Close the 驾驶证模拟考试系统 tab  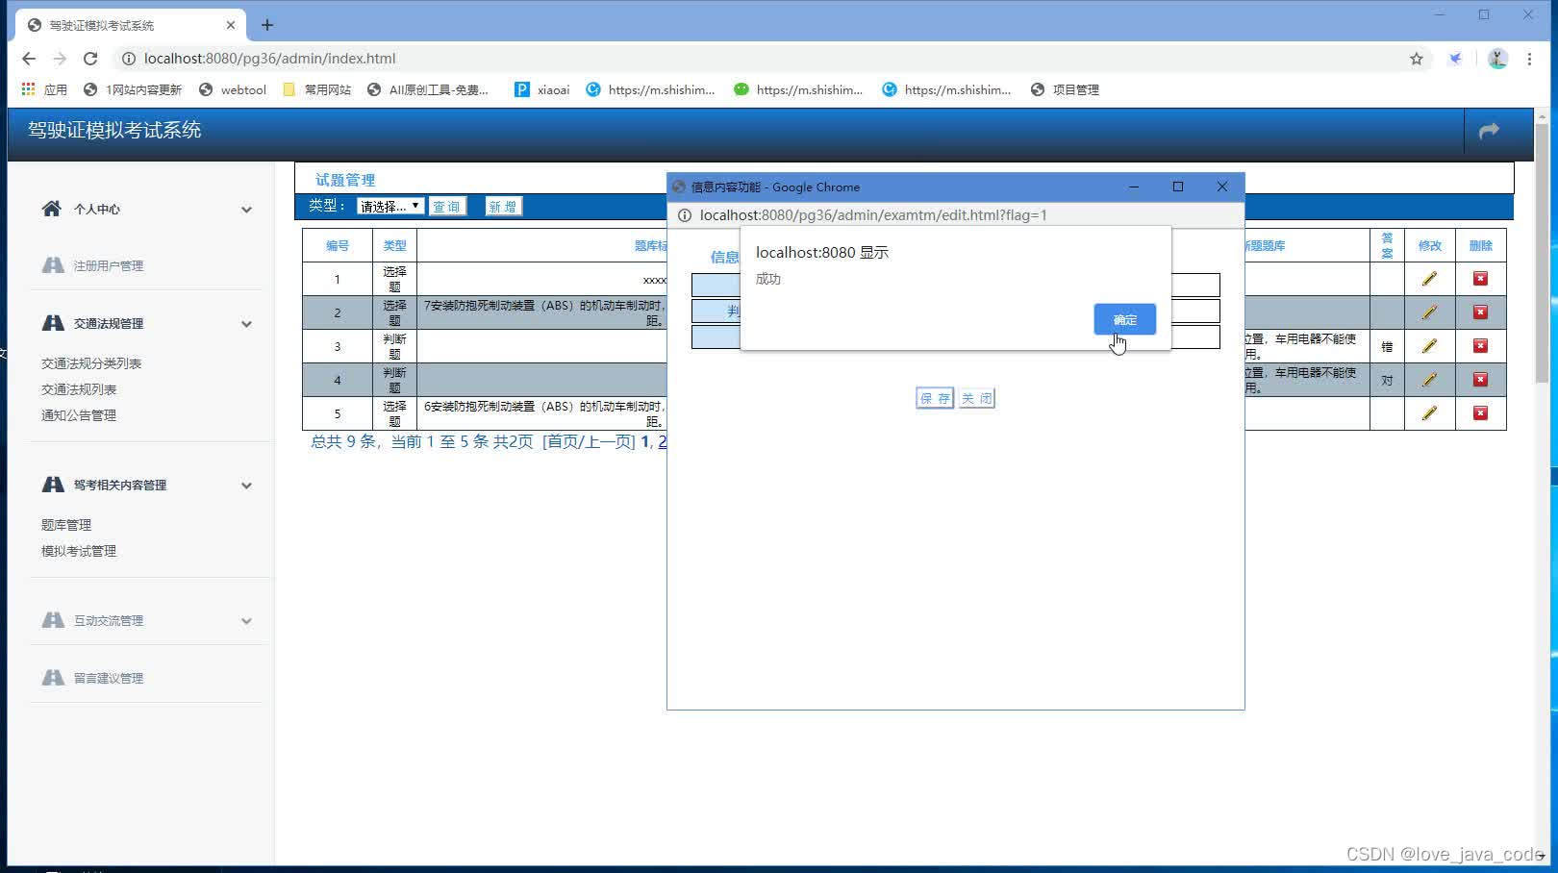(x=231, y=25)
